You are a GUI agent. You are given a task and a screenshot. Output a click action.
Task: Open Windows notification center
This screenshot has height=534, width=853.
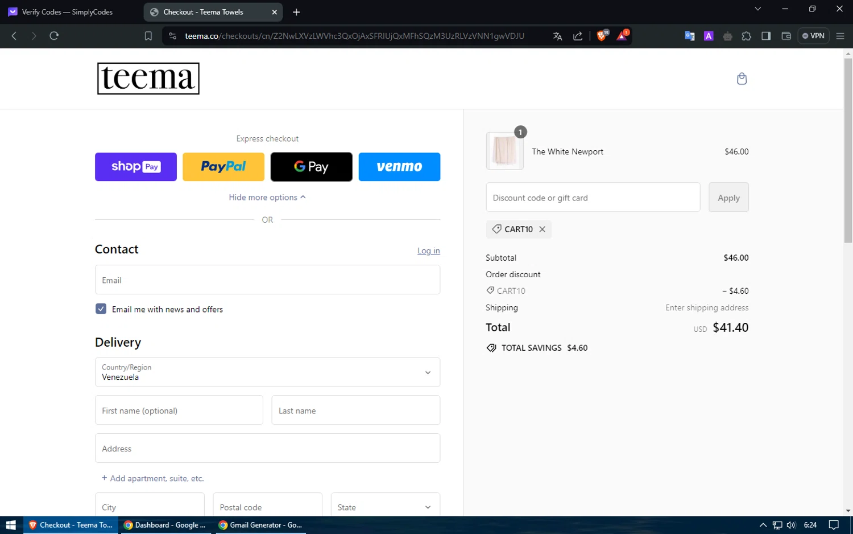pyautogui.click(x=834, y=525)
